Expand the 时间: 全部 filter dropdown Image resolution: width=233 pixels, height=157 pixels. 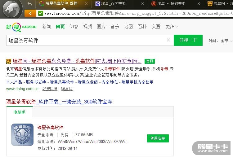(221, 41)
